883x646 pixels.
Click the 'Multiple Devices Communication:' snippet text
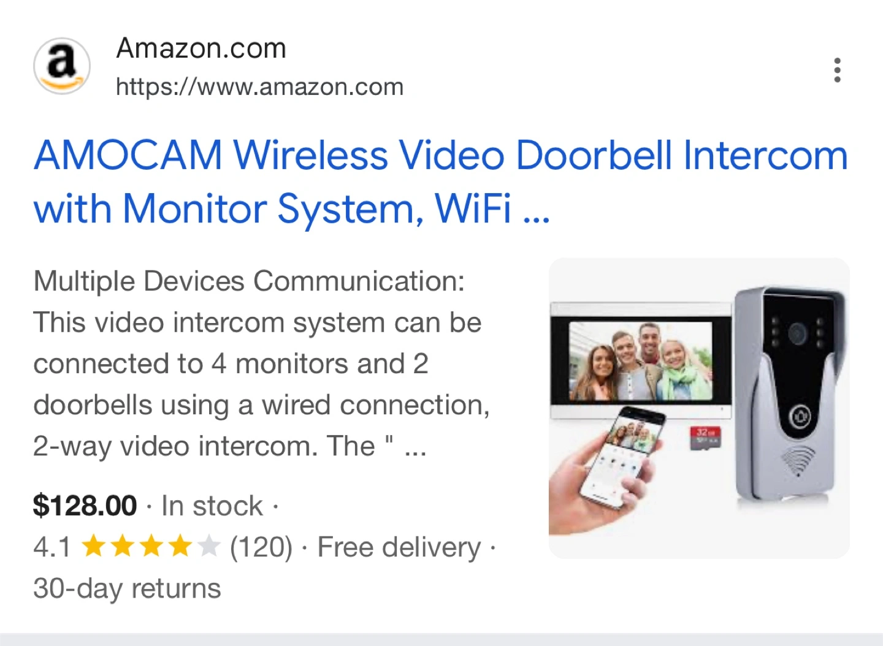[249, 281]
